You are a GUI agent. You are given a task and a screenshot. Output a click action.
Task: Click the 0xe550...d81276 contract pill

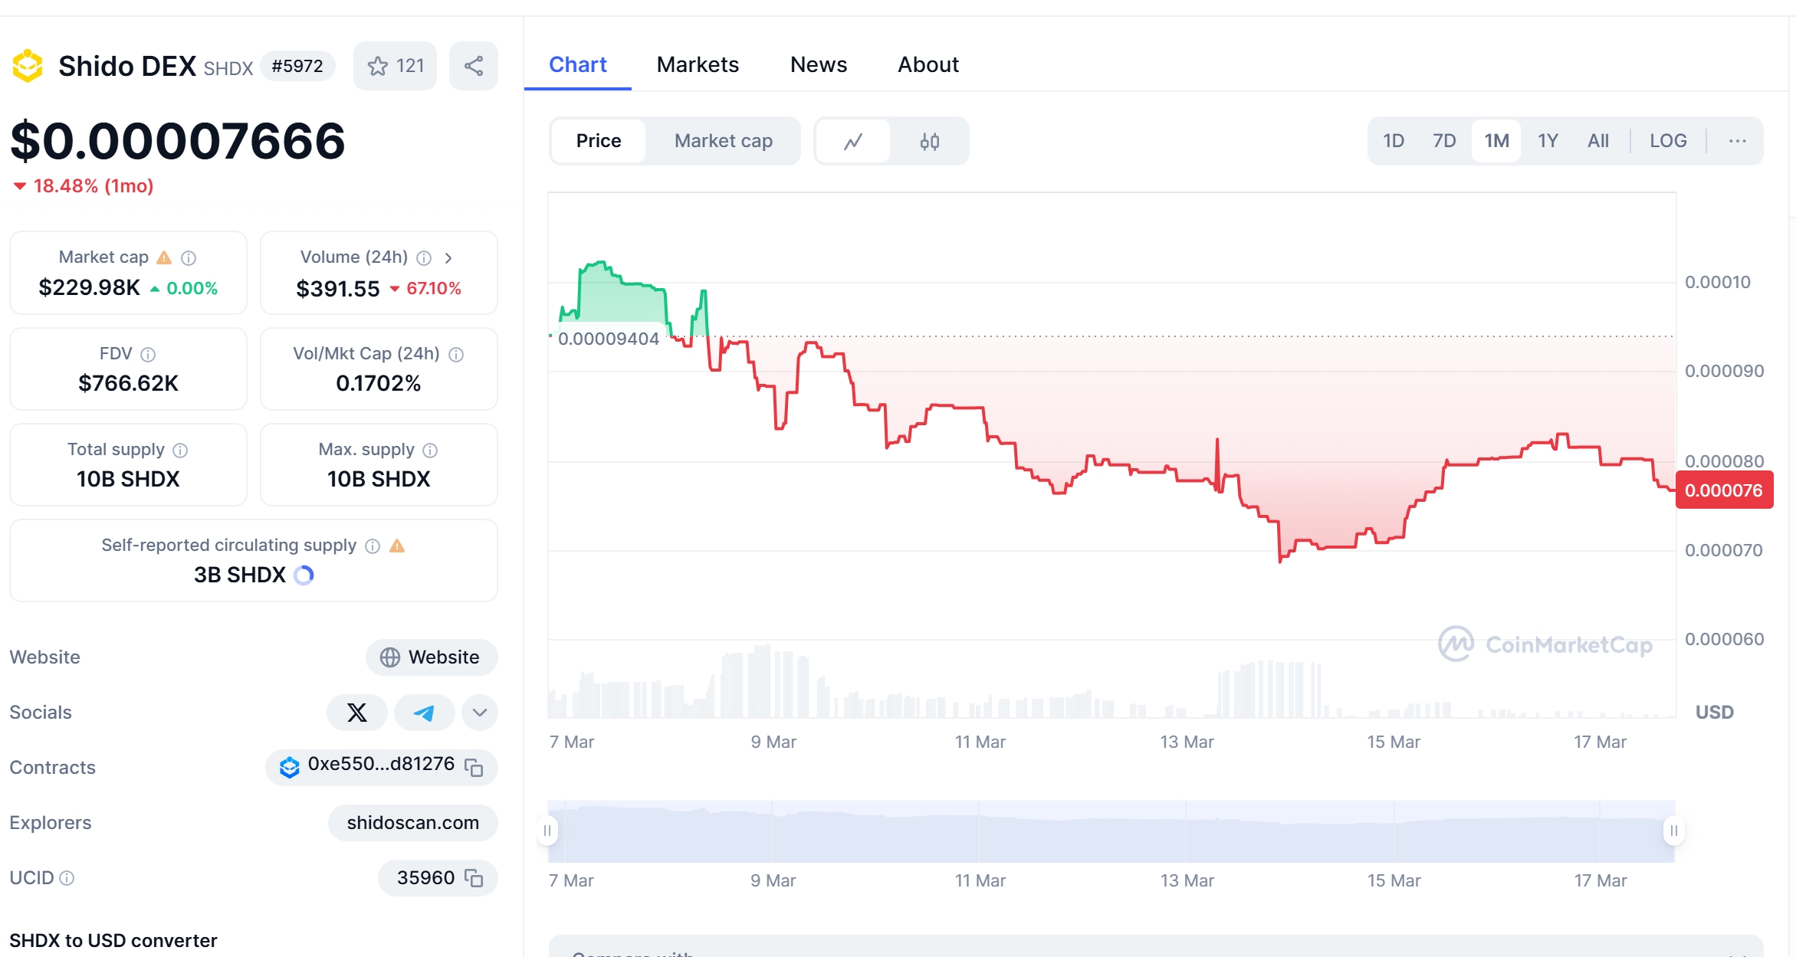tap(381, 767)
